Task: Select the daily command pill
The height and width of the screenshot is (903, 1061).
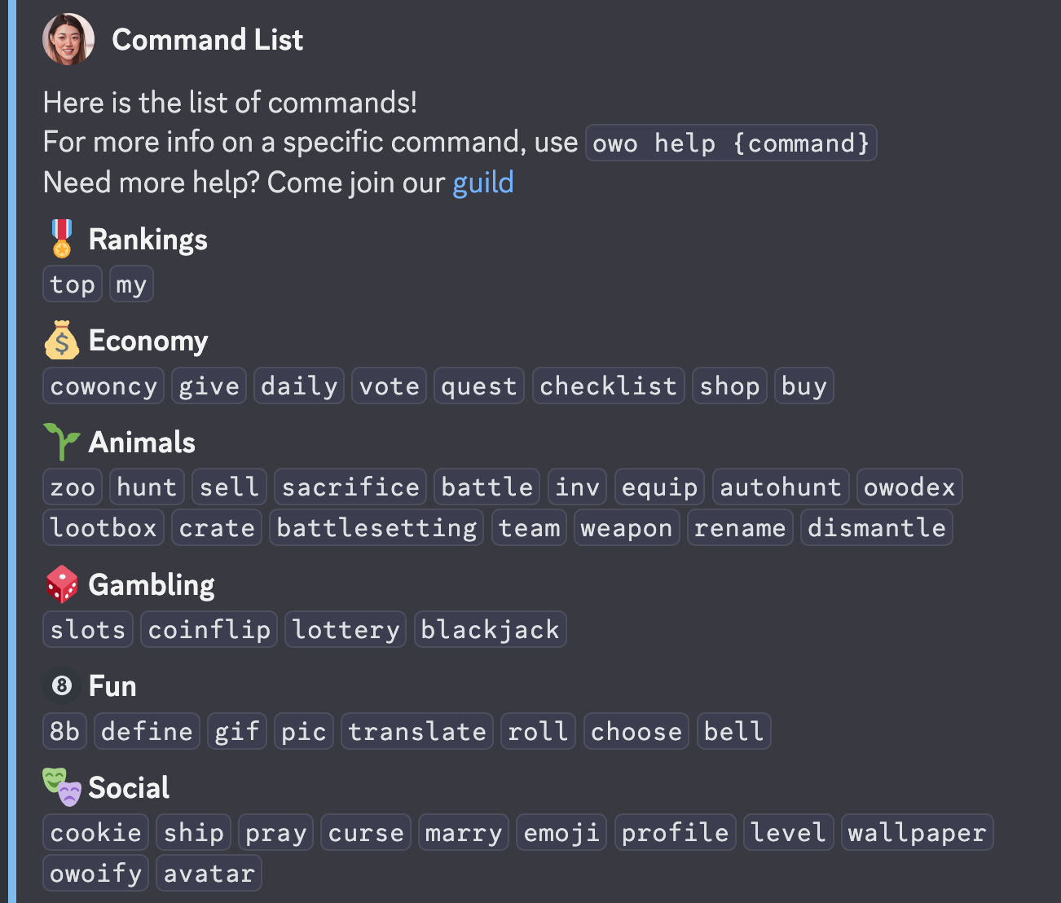Action: pos(298,385)
